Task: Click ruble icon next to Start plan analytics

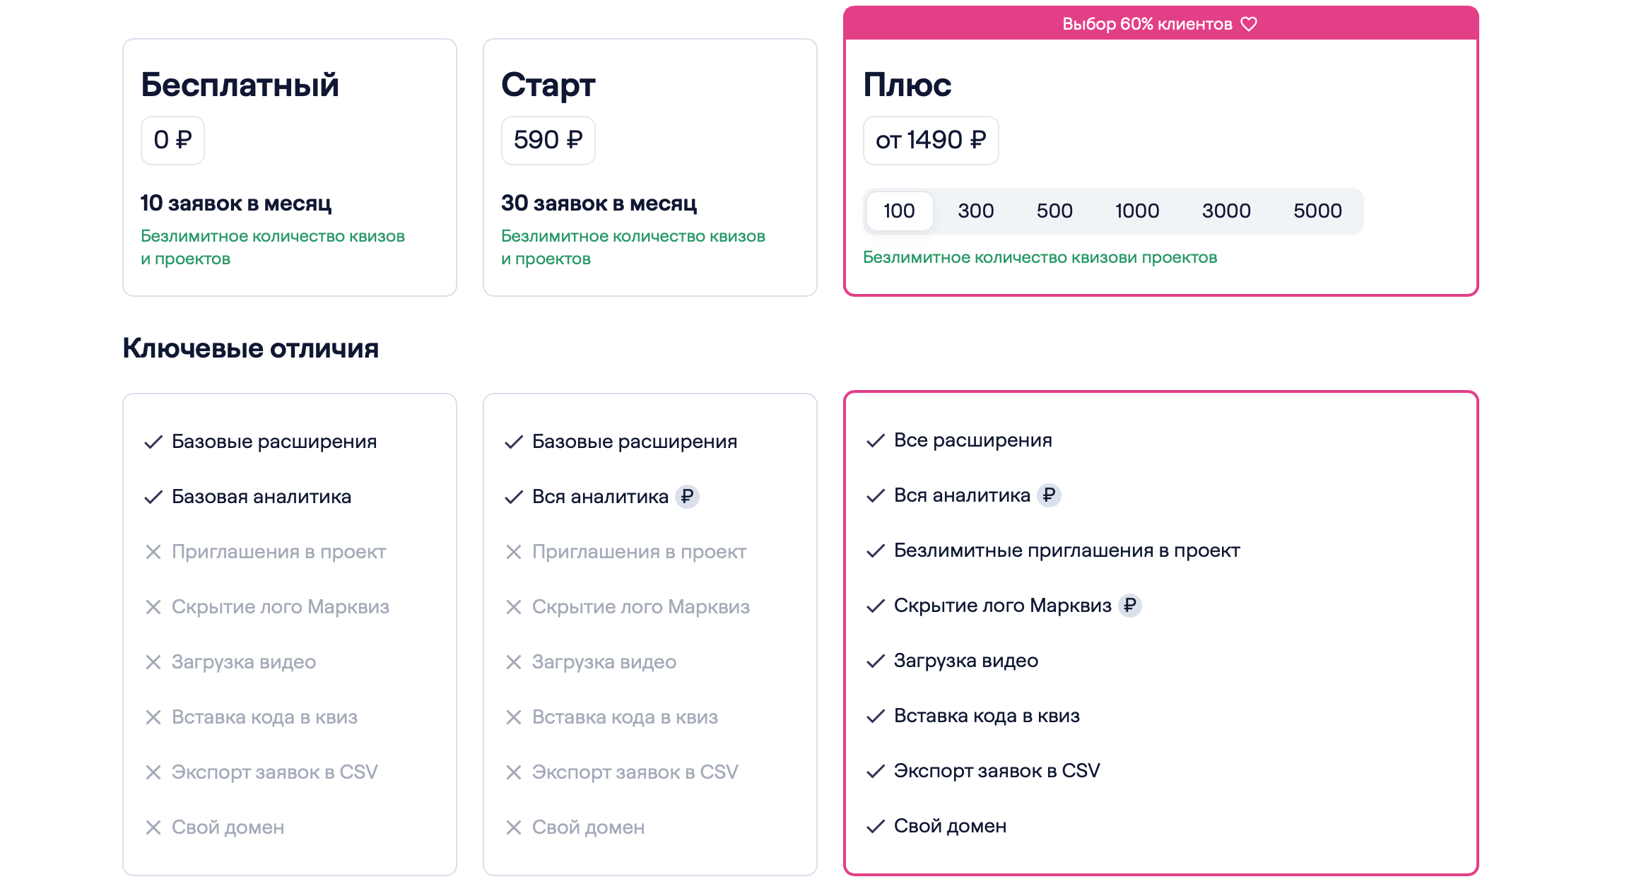Action: [687, 497]
